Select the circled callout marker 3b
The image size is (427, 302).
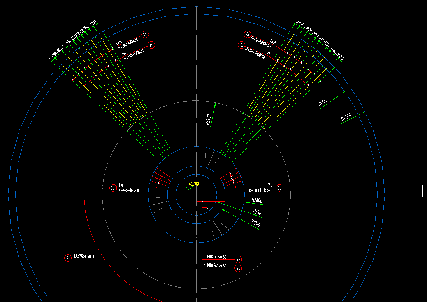pos(279,188)
